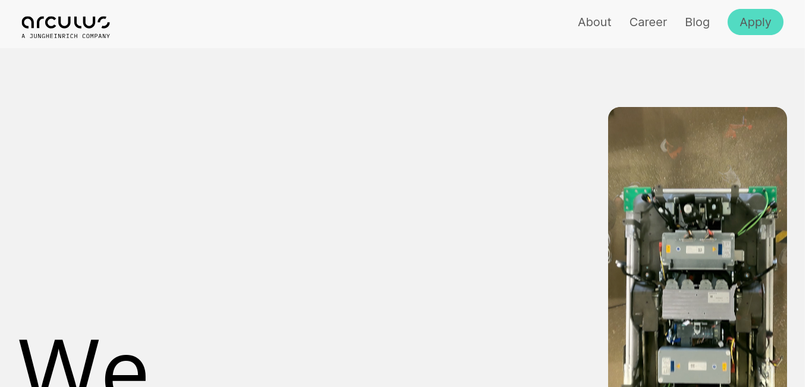Screen dimensions: 812x387
Task: Click the green bracket on robot's top-left corner
Action: [636, 198]
